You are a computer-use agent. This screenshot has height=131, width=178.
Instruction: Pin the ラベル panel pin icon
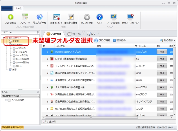38,92
